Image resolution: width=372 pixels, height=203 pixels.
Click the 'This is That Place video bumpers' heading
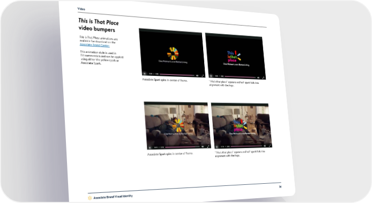pos(99,25)
